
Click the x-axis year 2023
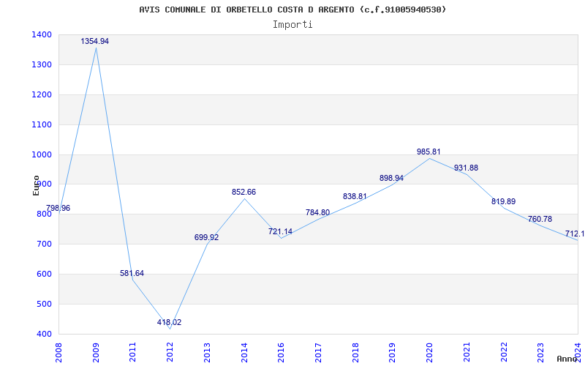(x=540, y=352)
